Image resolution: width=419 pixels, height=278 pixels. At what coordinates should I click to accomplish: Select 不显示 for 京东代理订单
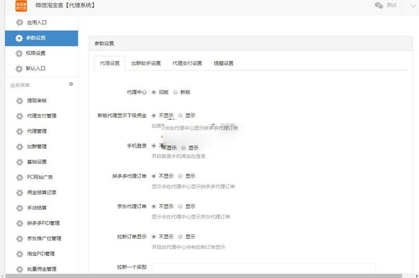click(x=154, y=207)
